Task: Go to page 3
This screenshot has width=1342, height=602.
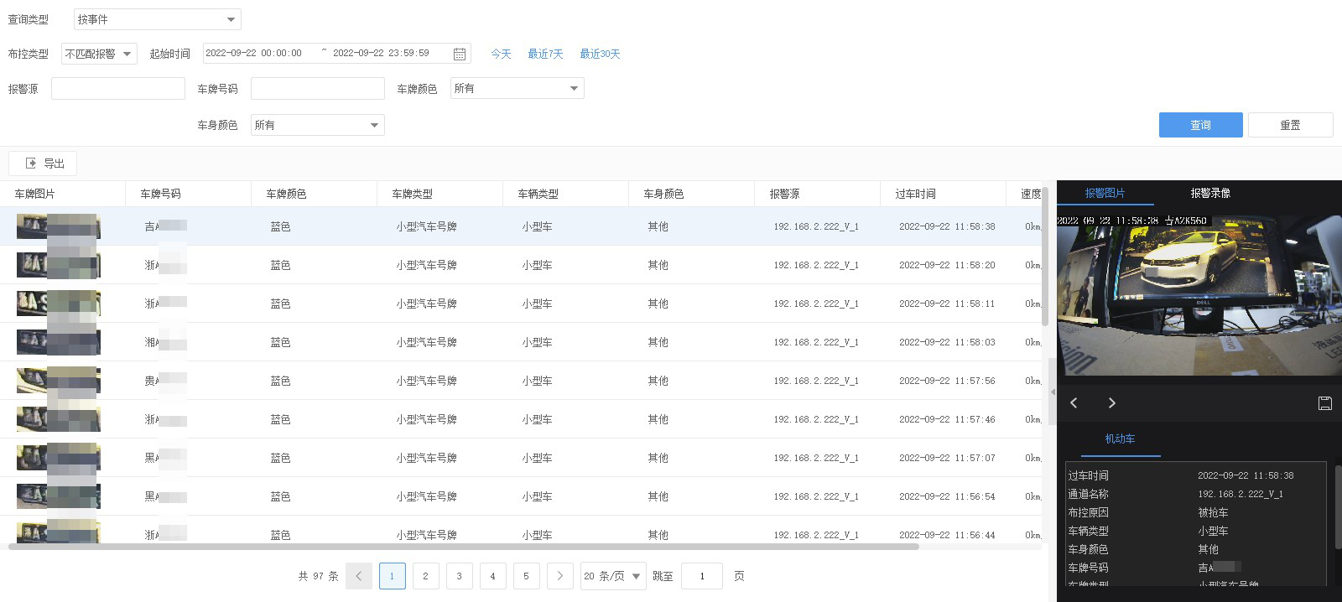Action: pyautogui.click(x=460, y=576)
